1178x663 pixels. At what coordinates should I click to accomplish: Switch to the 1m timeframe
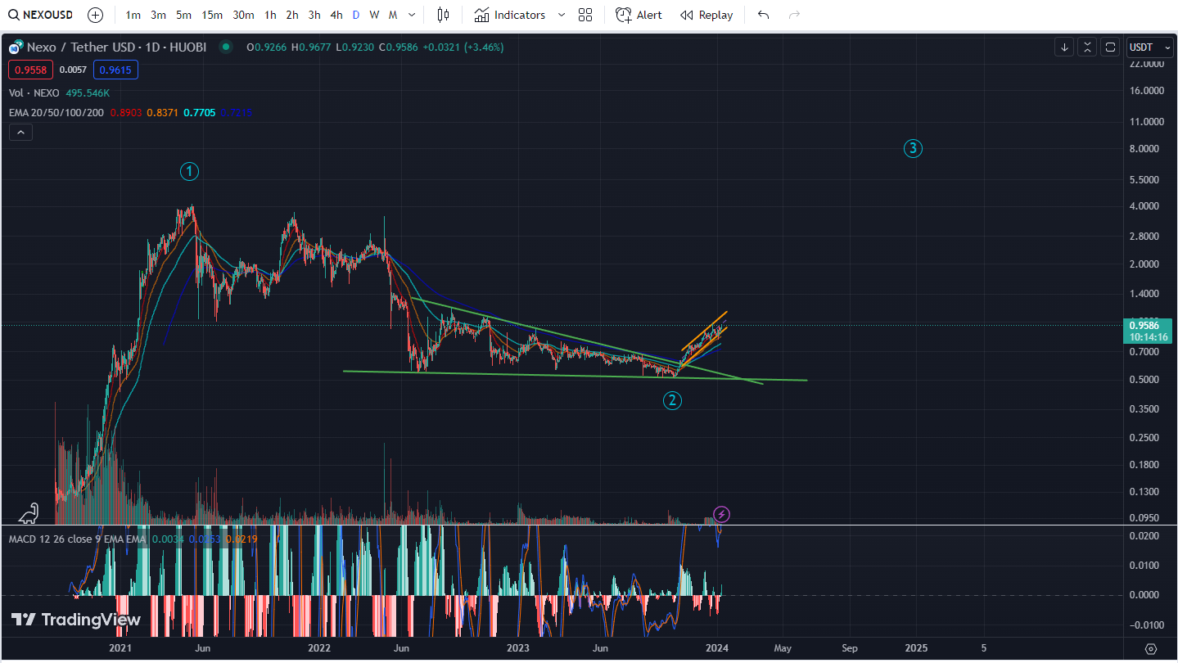133,15
